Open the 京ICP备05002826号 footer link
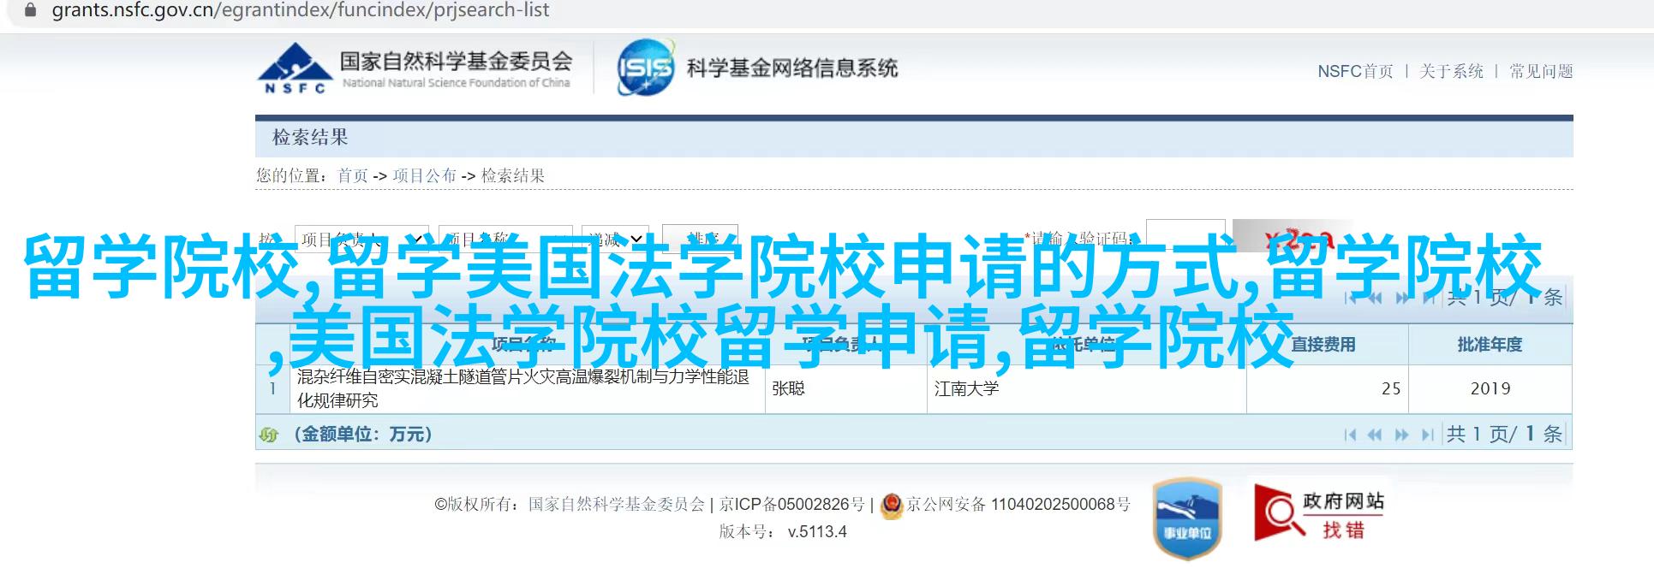The height and width of the screenshot is (586, 1654). (792, 505)
